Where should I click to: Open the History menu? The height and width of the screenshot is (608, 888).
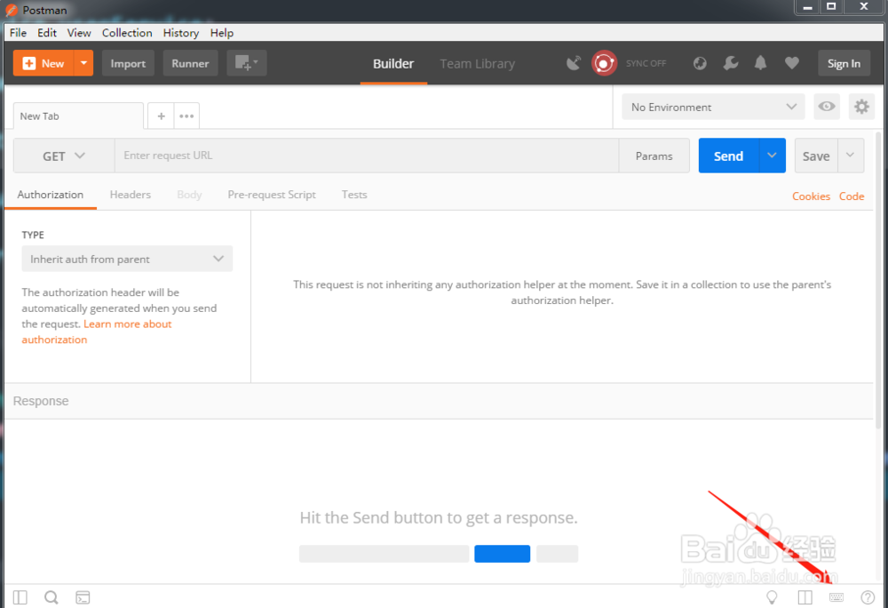(x=180, y=33)
